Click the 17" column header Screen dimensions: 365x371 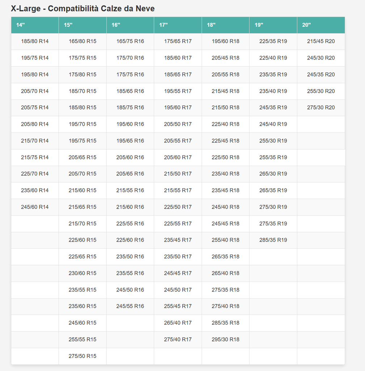point(163,25)
